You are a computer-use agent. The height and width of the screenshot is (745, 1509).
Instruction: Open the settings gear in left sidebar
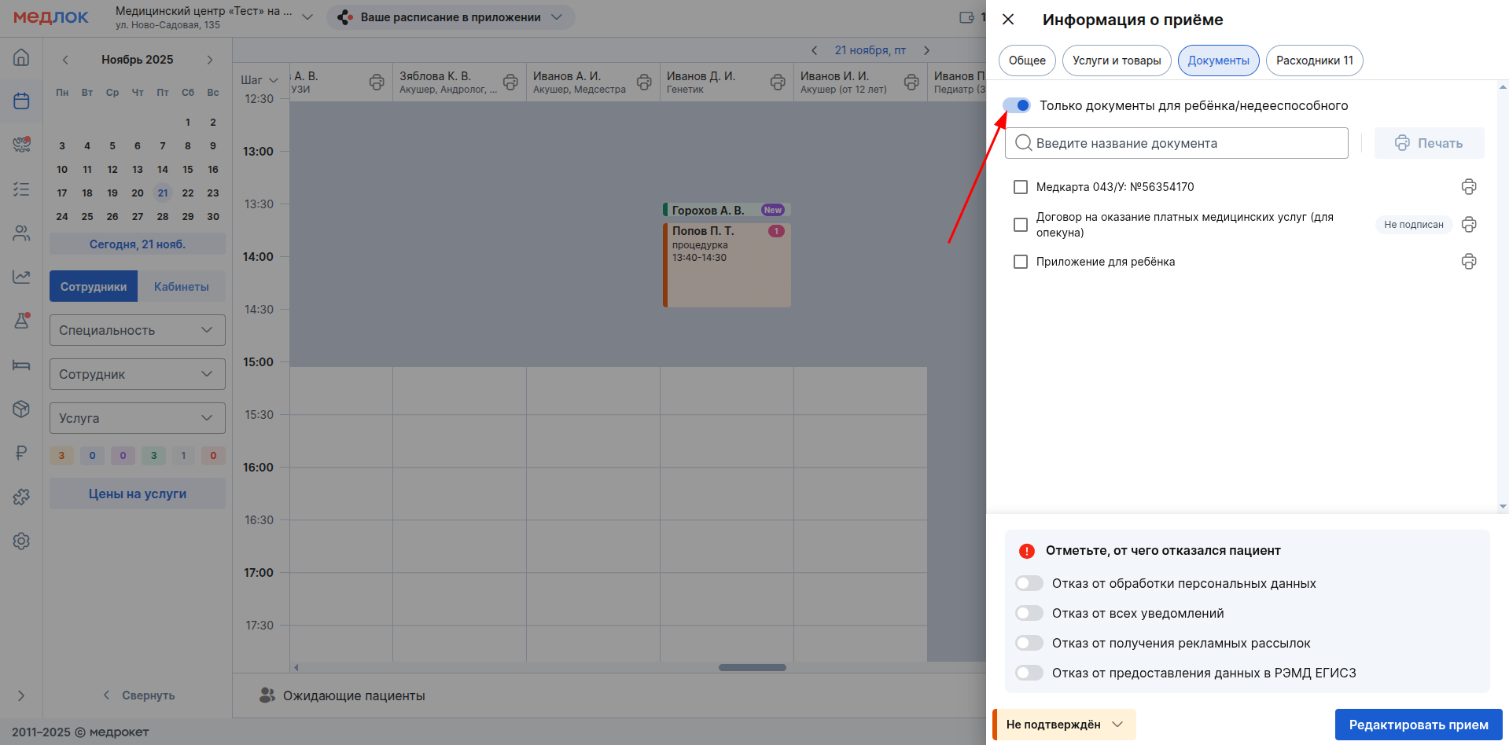21,541
